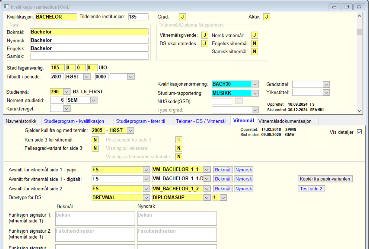
Task: Click the Nynorsk Funksjon signatur 1 text box
Action: pyautogui.click(x=177, y=219)
